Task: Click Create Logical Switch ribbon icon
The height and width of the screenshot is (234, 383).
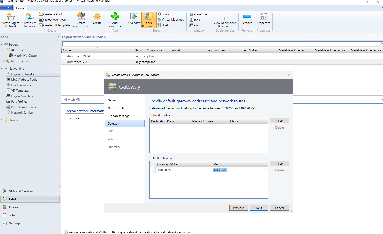Action: [81, 20]
